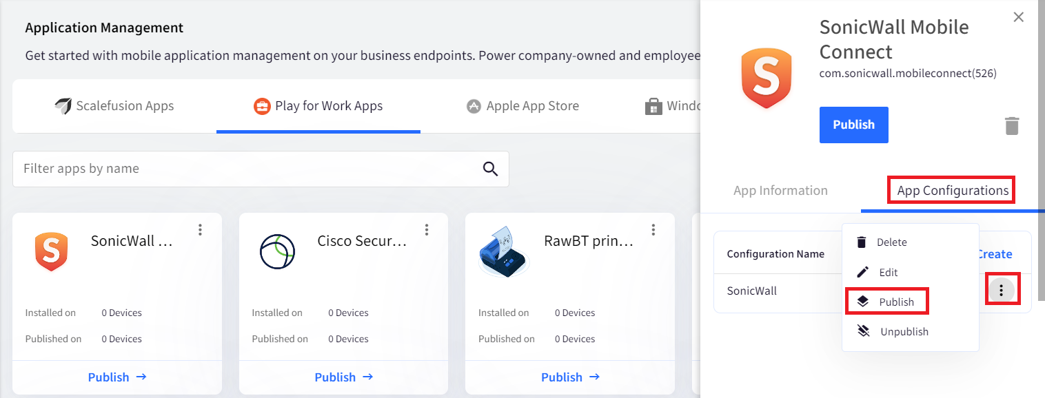Open the Scalefusion Apps tab

click(114, 106)
